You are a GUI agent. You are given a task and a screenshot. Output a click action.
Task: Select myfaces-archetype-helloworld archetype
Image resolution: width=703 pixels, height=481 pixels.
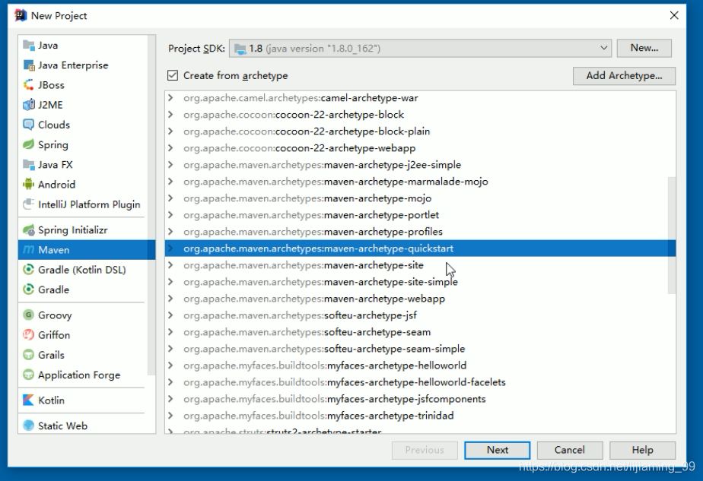click(420, 365)
